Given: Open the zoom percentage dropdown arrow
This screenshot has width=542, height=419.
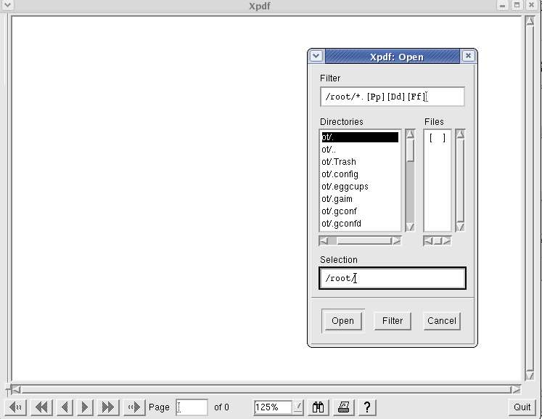Looking at the screenshot, I should pos(298,407).
